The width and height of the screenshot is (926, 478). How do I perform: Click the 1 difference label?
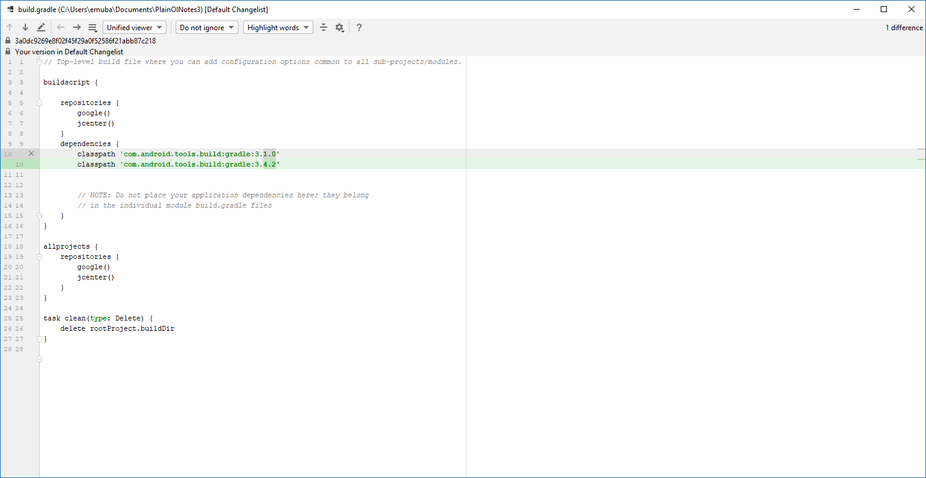coord(904,28)
